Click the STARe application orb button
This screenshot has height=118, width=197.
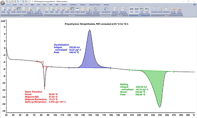click(3, 3)
